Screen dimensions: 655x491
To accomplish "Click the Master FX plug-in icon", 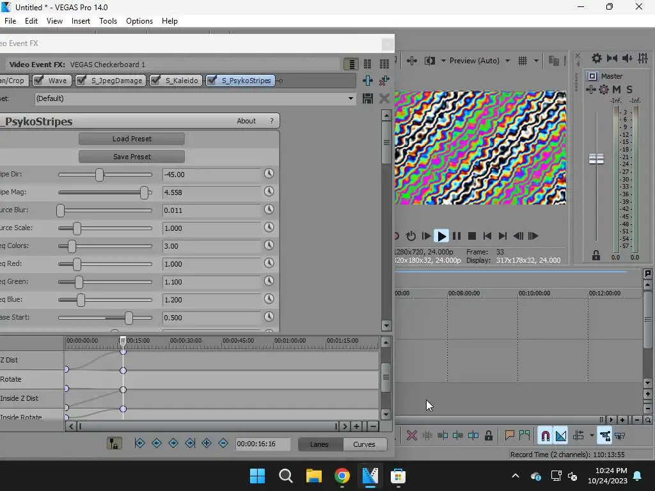I will click(590, 90).
